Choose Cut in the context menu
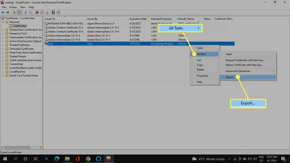This screenshot has width=290, height=163. pos(205,60)
